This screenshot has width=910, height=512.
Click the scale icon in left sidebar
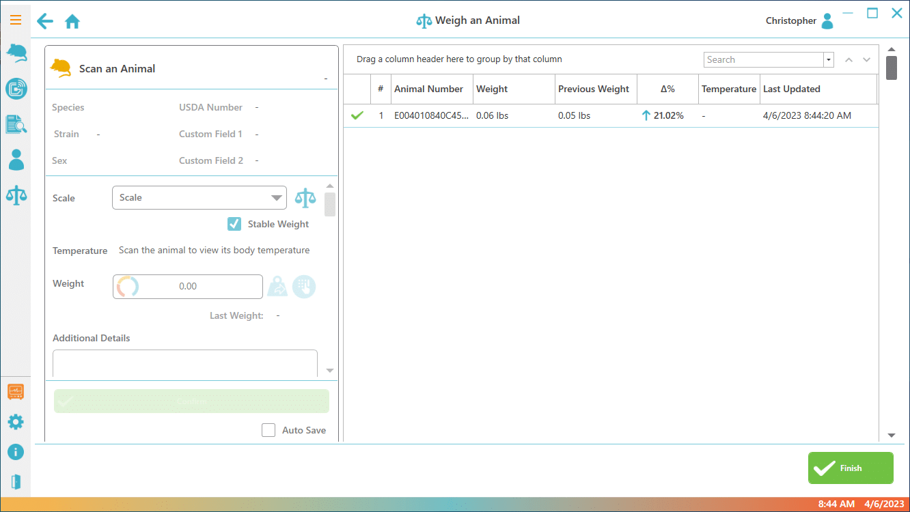[16, 195]
